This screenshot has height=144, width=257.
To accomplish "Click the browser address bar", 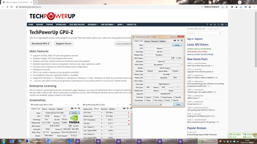I will coord(107,7).
